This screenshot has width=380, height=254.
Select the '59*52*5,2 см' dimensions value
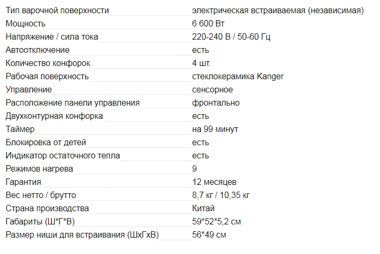(217, 222)
